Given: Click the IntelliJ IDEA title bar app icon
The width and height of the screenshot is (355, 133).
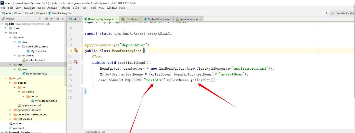Looking at the screenshot, I should [x=2, y=2].
